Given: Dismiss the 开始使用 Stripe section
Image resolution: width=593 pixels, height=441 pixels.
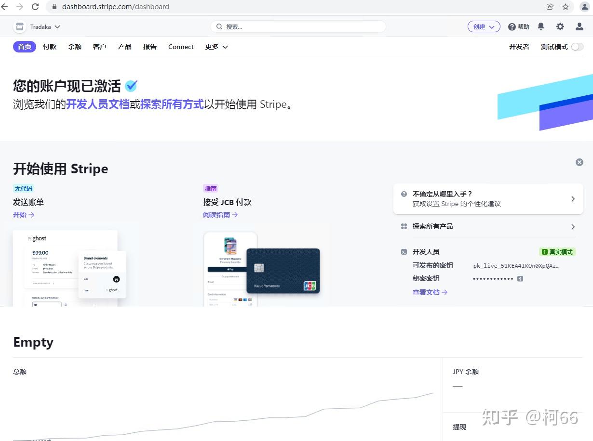Looking at the screenshot, I should (580, 162).
